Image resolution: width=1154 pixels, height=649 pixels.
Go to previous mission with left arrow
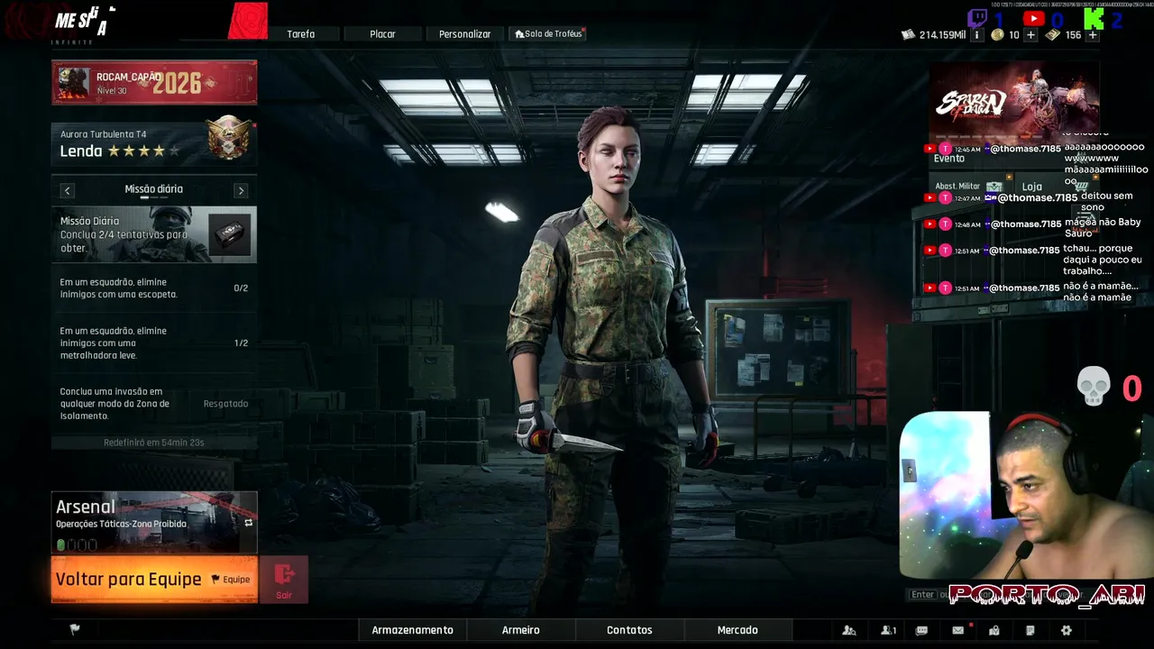(68, 190)
